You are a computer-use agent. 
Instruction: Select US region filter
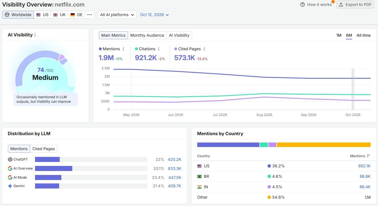[x=42, y=15]
